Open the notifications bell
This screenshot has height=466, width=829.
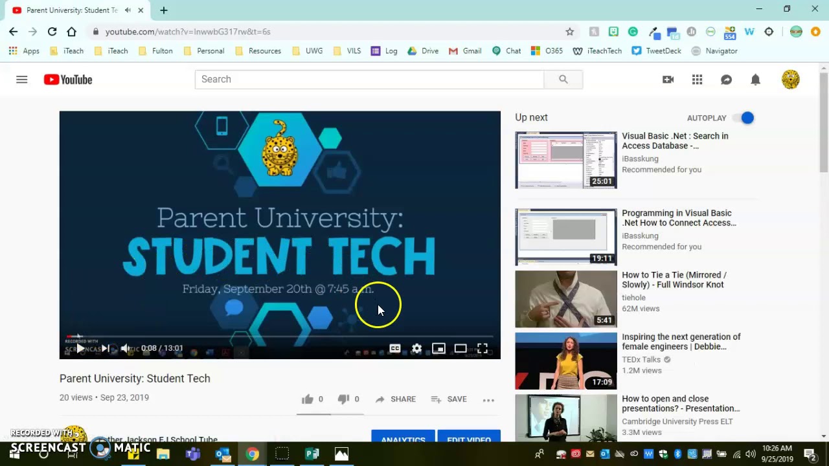(755, 80)
